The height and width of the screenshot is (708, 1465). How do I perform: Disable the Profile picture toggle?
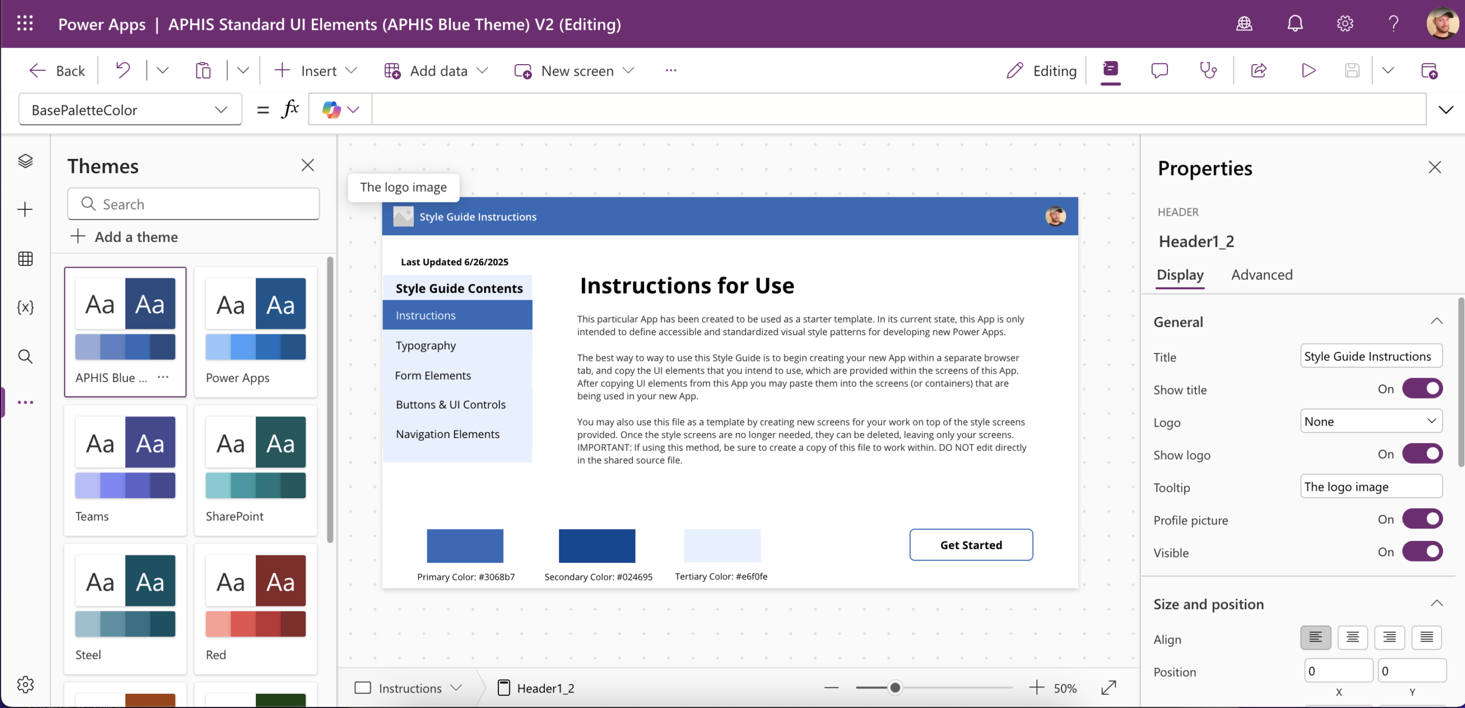(1422, 519)
